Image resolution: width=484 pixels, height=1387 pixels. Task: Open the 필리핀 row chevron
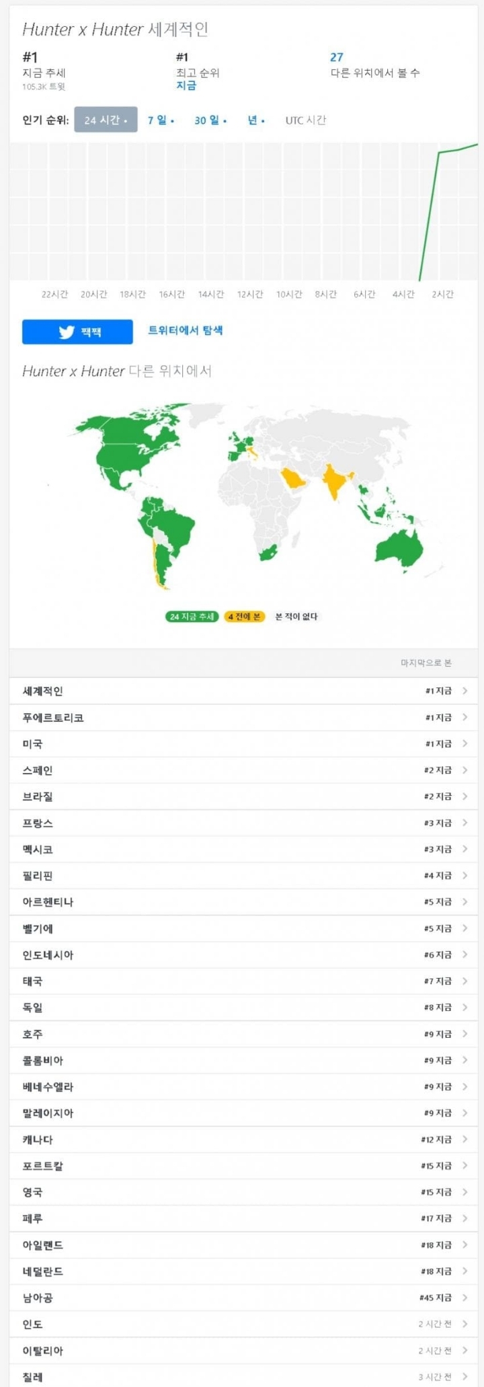(x=465, y=875)
